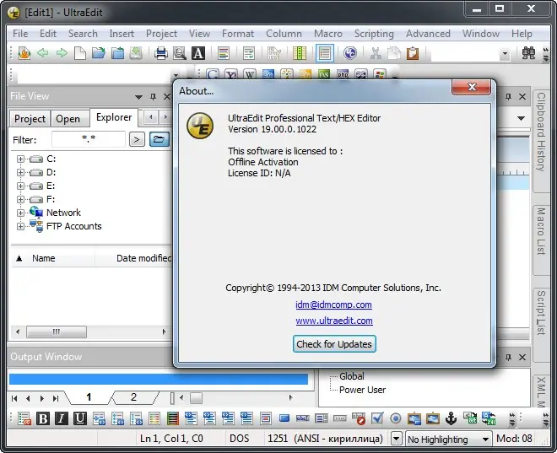Select the Global tree item
This screenshot has width=557, height=453.
352,376
